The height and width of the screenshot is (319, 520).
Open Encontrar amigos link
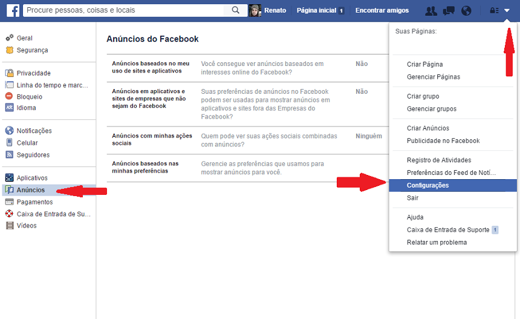382,11
